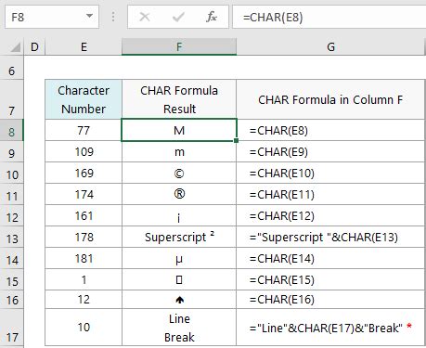Open the Insert Function fx icon
This screenshot has width=426, height=348.
point(212,17)
